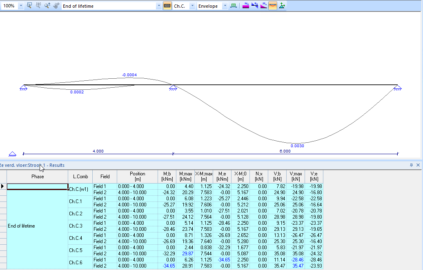Open the Ch.C. load combination dropdown

coord(192,6)
